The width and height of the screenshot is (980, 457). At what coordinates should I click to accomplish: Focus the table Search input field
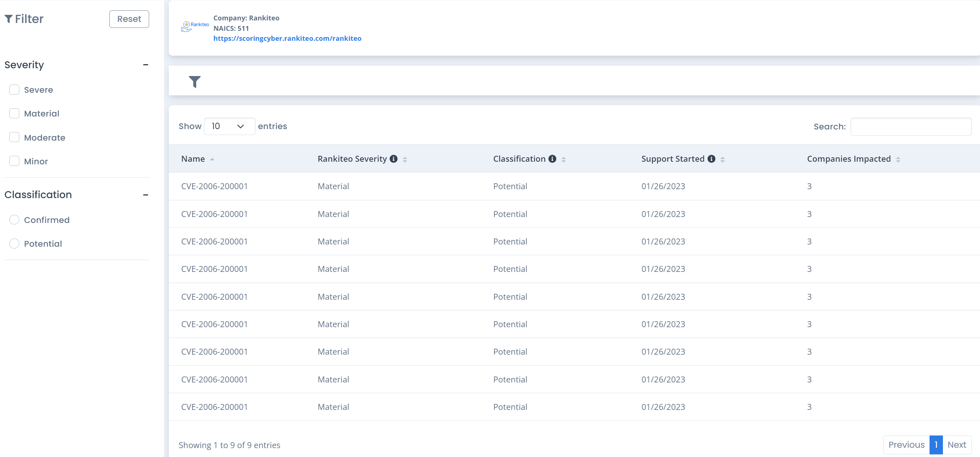911,127
